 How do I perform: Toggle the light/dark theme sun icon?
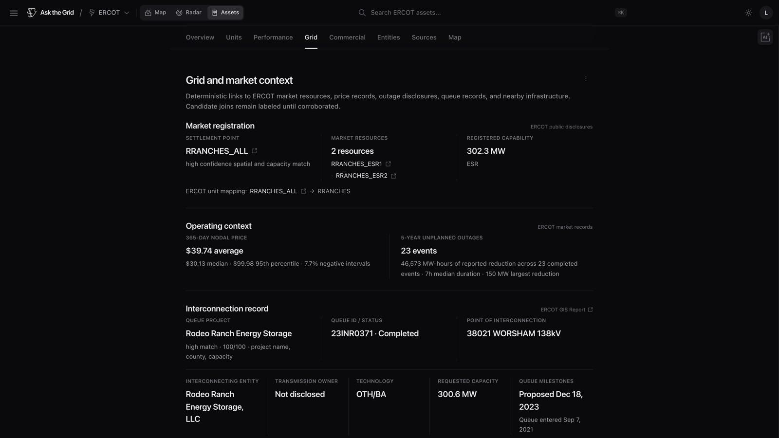pyautogui.click(x=749, y=13)
